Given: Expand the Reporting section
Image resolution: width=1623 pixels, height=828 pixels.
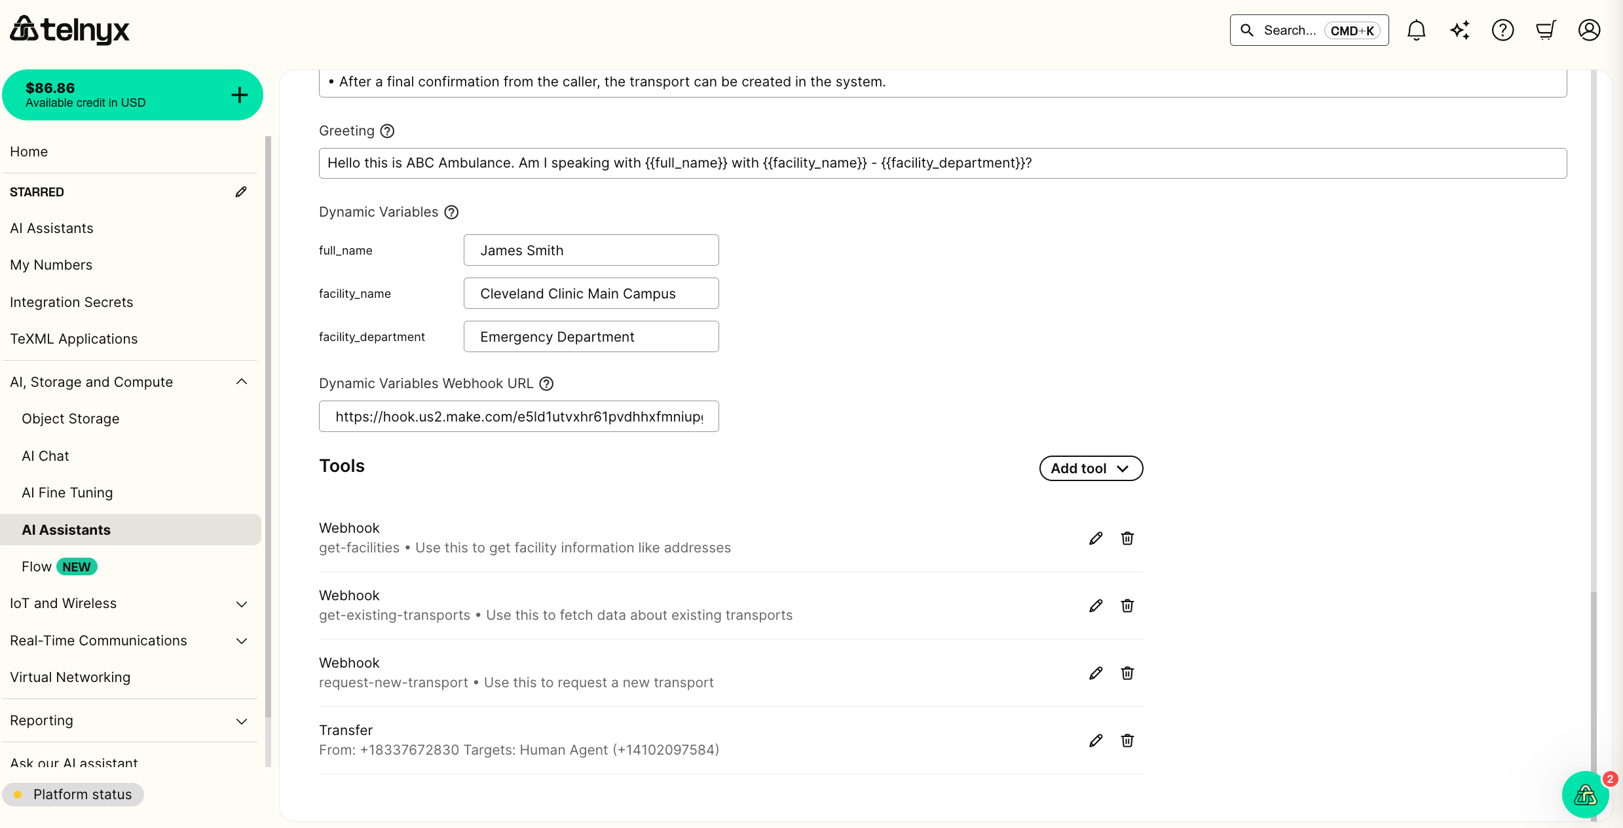Looking at the screenshot, I should pyautogui.click(x=242, y=721).
